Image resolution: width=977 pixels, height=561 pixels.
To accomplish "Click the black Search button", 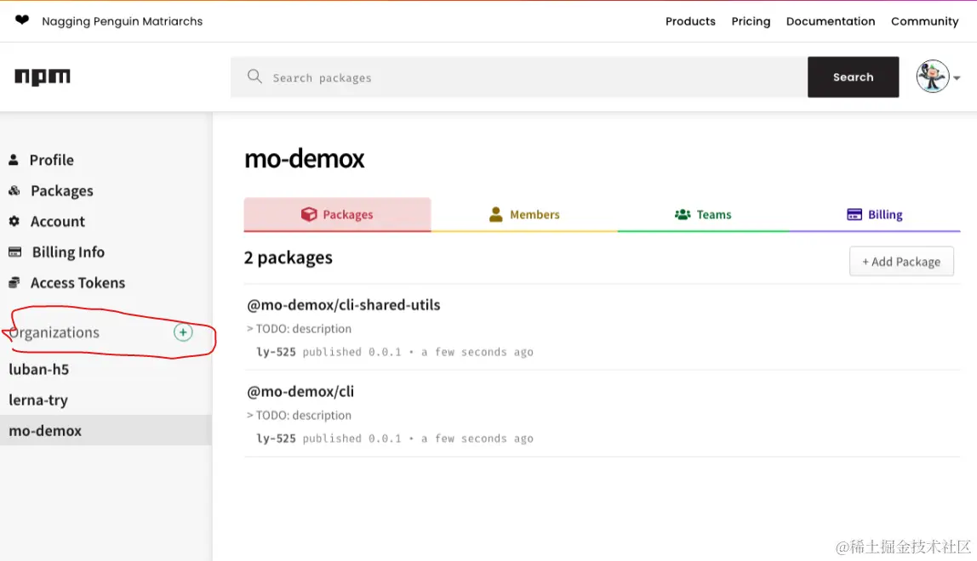I will point(853,77).
